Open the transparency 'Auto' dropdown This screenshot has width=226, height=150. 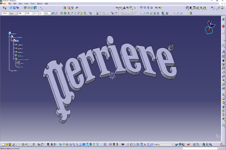coord(13,13)
